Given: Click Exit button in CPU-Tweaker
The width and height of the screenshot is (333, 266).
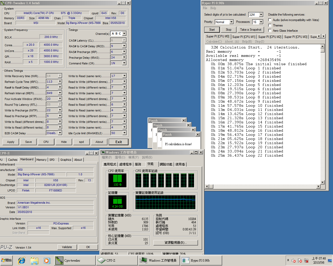Looking at the screenshot, I should coord(119,142).
